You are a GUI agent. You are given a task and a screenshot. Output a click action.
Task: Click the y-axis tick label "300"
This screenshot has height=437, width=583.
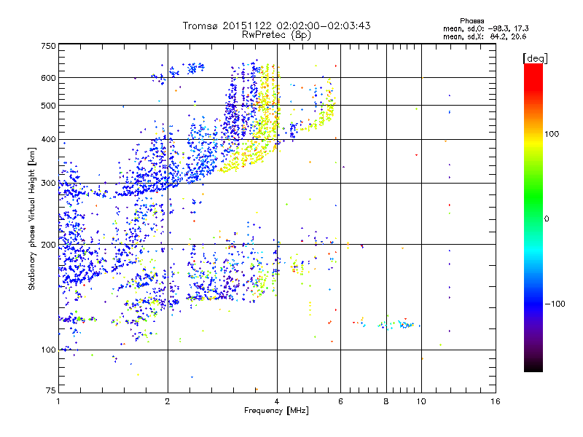click(x=48, y=184)
